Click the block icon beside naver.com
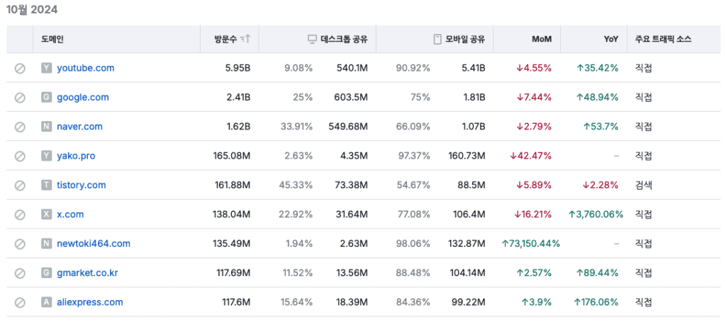This screenshot has height=322, width=726. [19, 127]
